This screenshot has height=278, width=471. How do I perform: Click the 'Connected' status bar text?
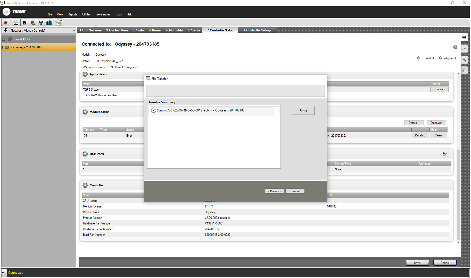click(16, 273)
